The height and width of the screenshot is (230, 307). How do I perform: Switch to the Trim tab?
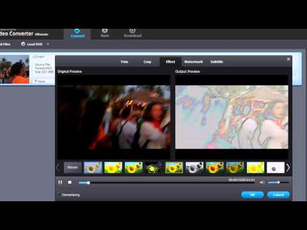point(124,62)
